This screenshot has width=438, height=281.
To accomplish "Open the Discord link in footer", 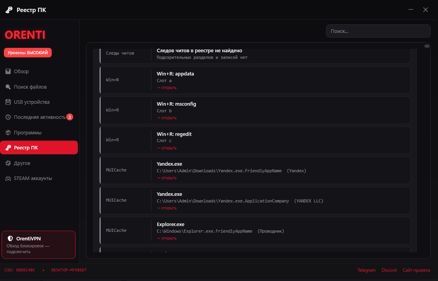I will (x=389, y=270).
